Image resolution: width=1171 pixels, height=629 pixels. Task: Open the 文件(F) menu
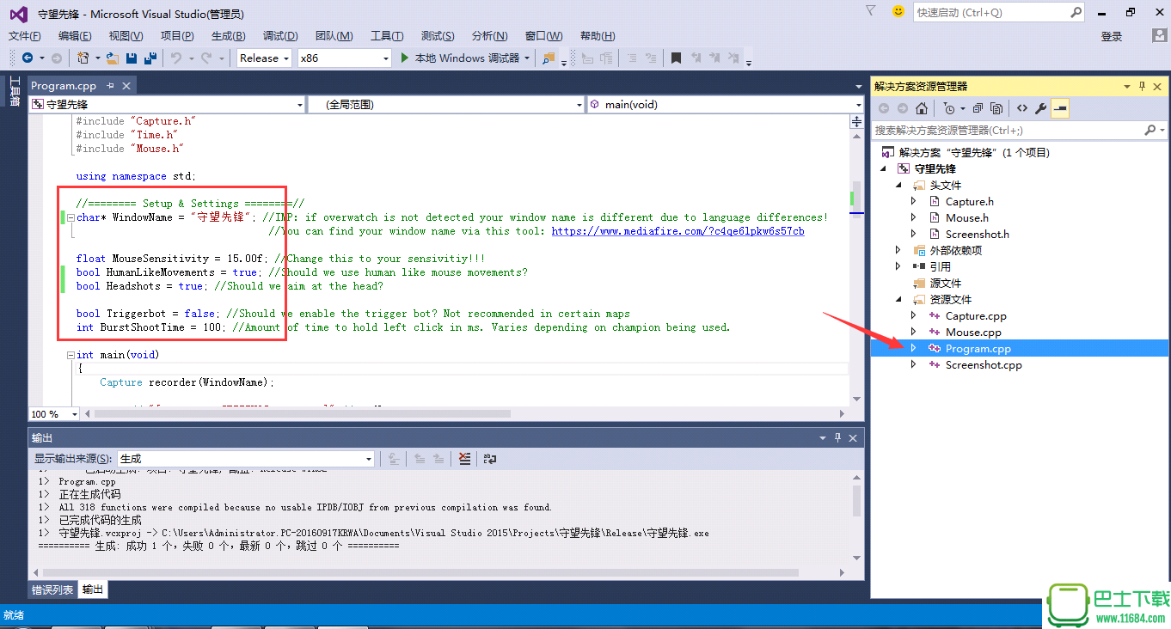pyautogui.click(x=25, y=35)
